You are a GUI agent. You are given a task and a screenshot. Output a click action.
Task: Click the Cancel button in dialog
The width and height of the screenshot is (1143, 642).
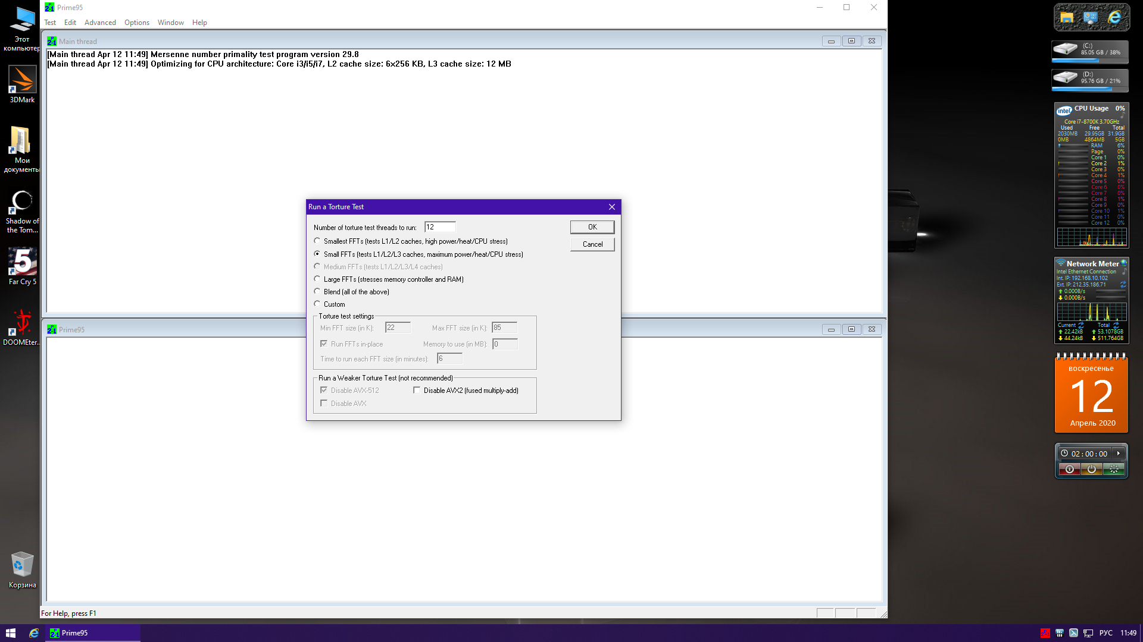coord(592,244)
